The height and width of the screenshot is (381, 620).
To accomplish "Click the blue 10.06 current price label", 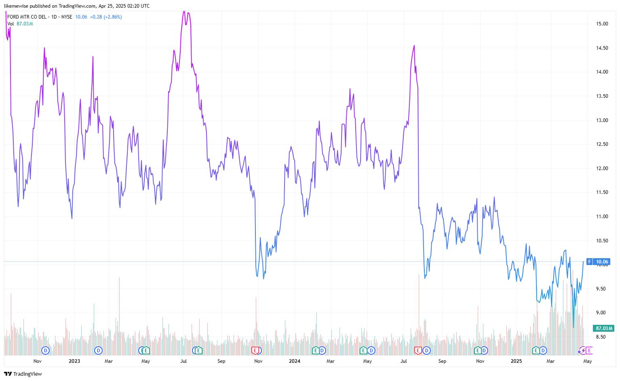I will (x=602, y=262).
